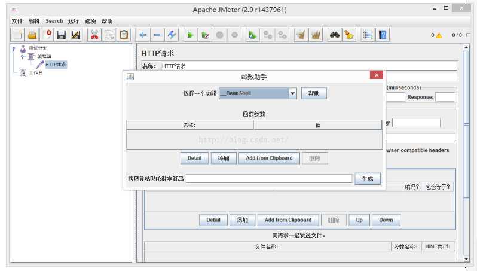Image resolution: width=477 pixels, height=271 pixels.
Task: Click the remote stop all icon
Action: 267,35
